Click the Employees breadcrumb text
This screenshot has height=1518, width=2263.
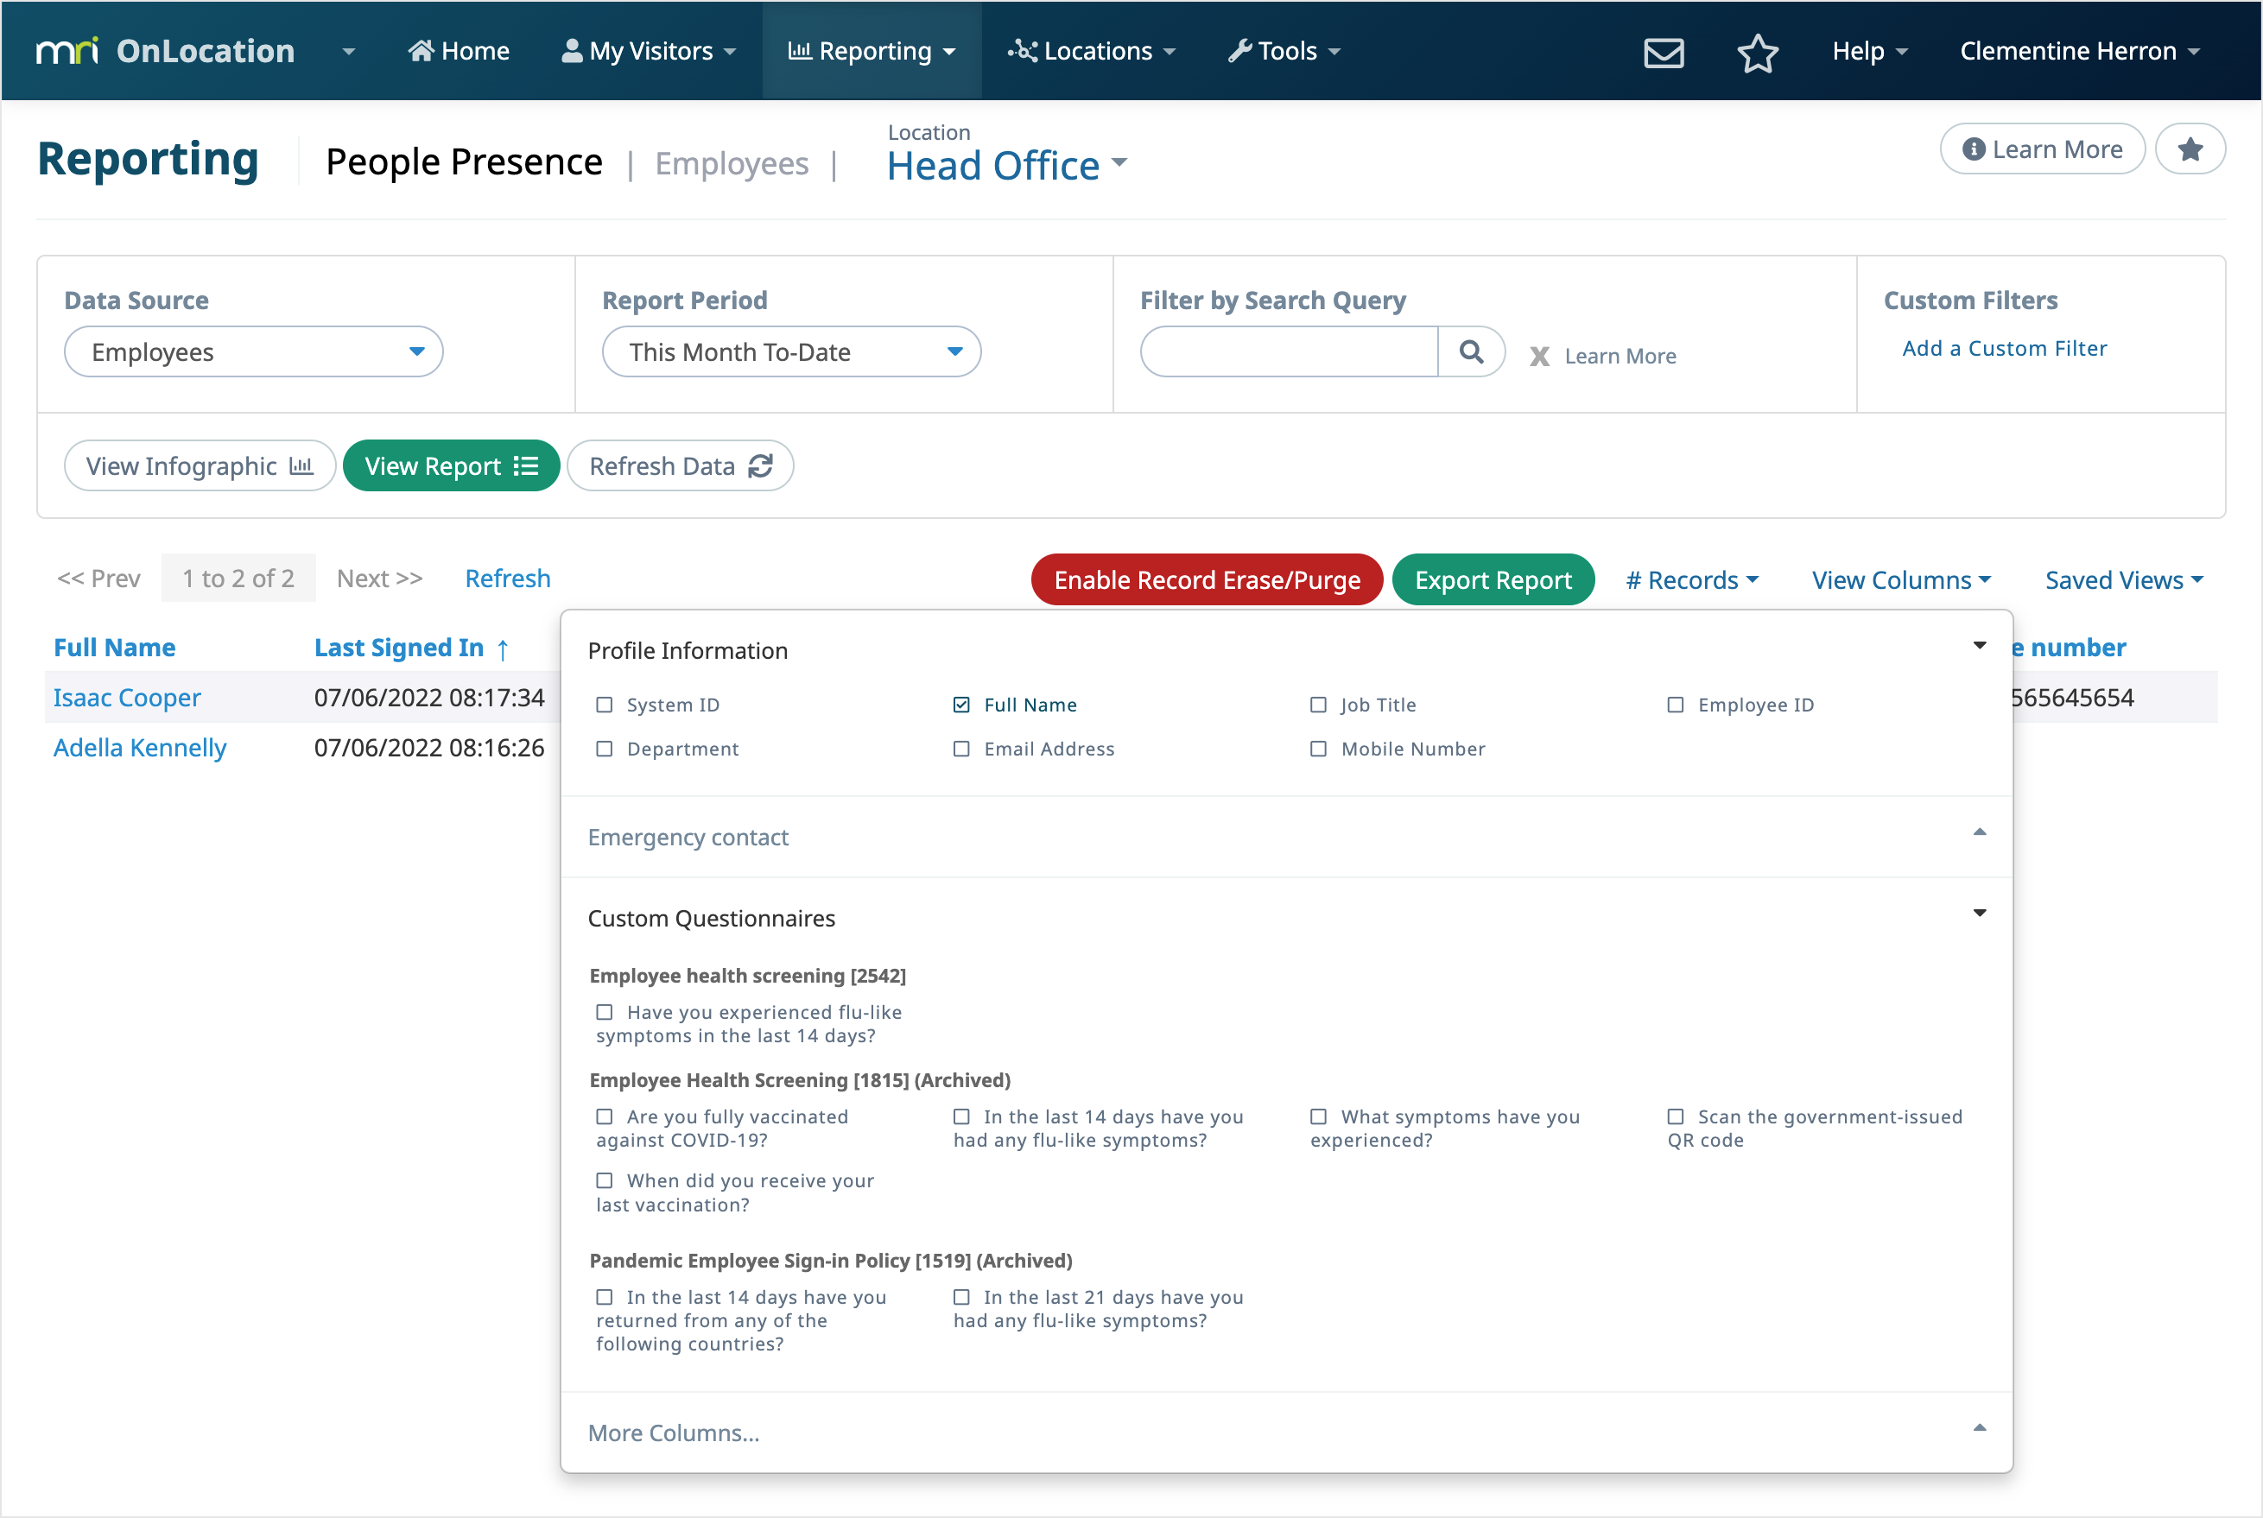731,163
